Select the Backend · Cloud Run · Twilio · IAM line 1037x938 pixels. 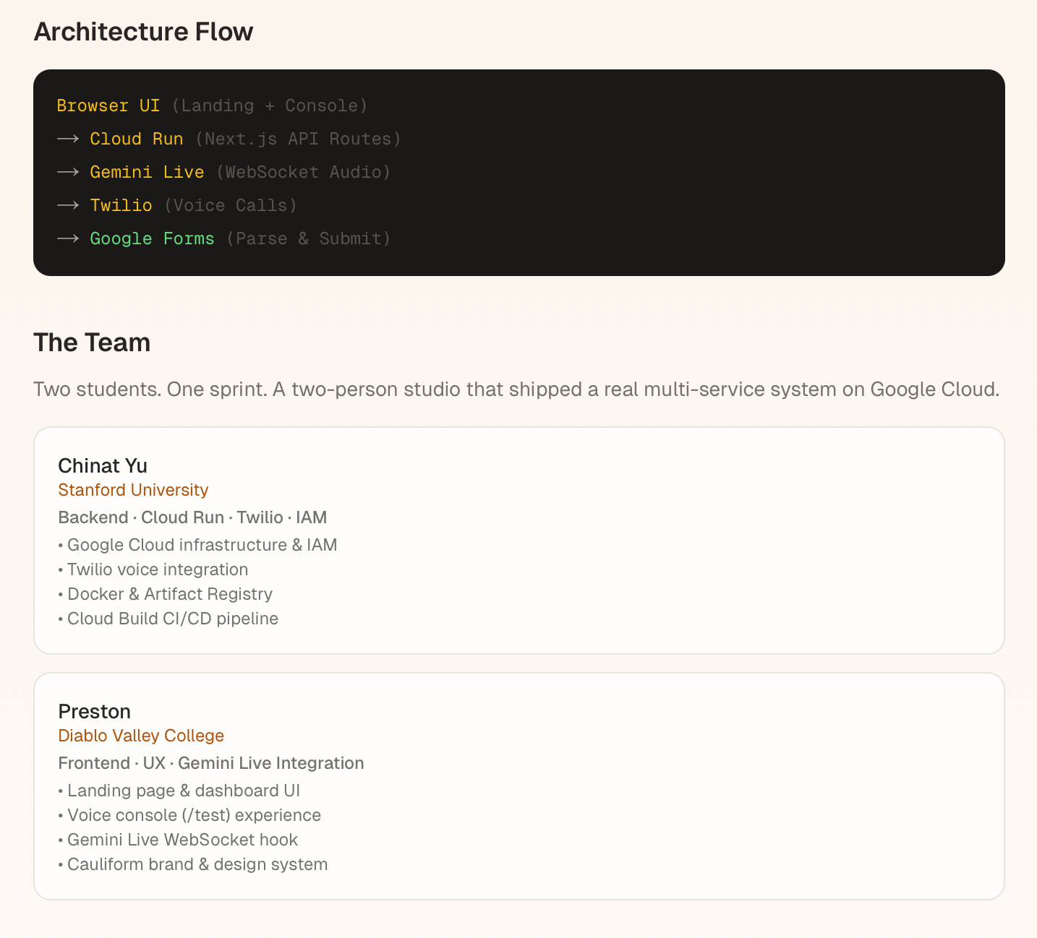click(192, 517)
